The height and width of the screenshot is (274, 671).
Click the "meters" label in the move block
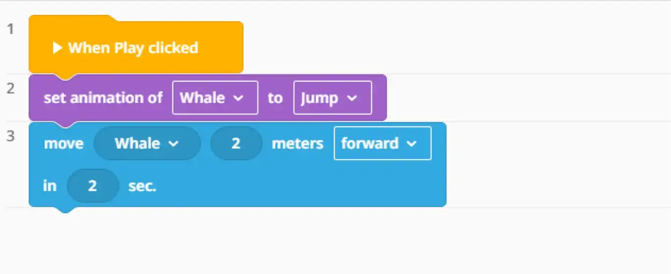pyautogui.click(x=298, y=144)
